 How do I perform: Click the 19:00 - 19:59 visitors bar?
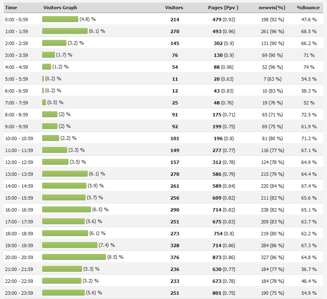(69, 245)
